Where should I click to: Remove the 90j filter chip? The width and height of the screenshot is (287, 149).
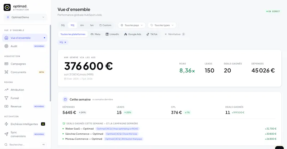[x=65, y=42]
